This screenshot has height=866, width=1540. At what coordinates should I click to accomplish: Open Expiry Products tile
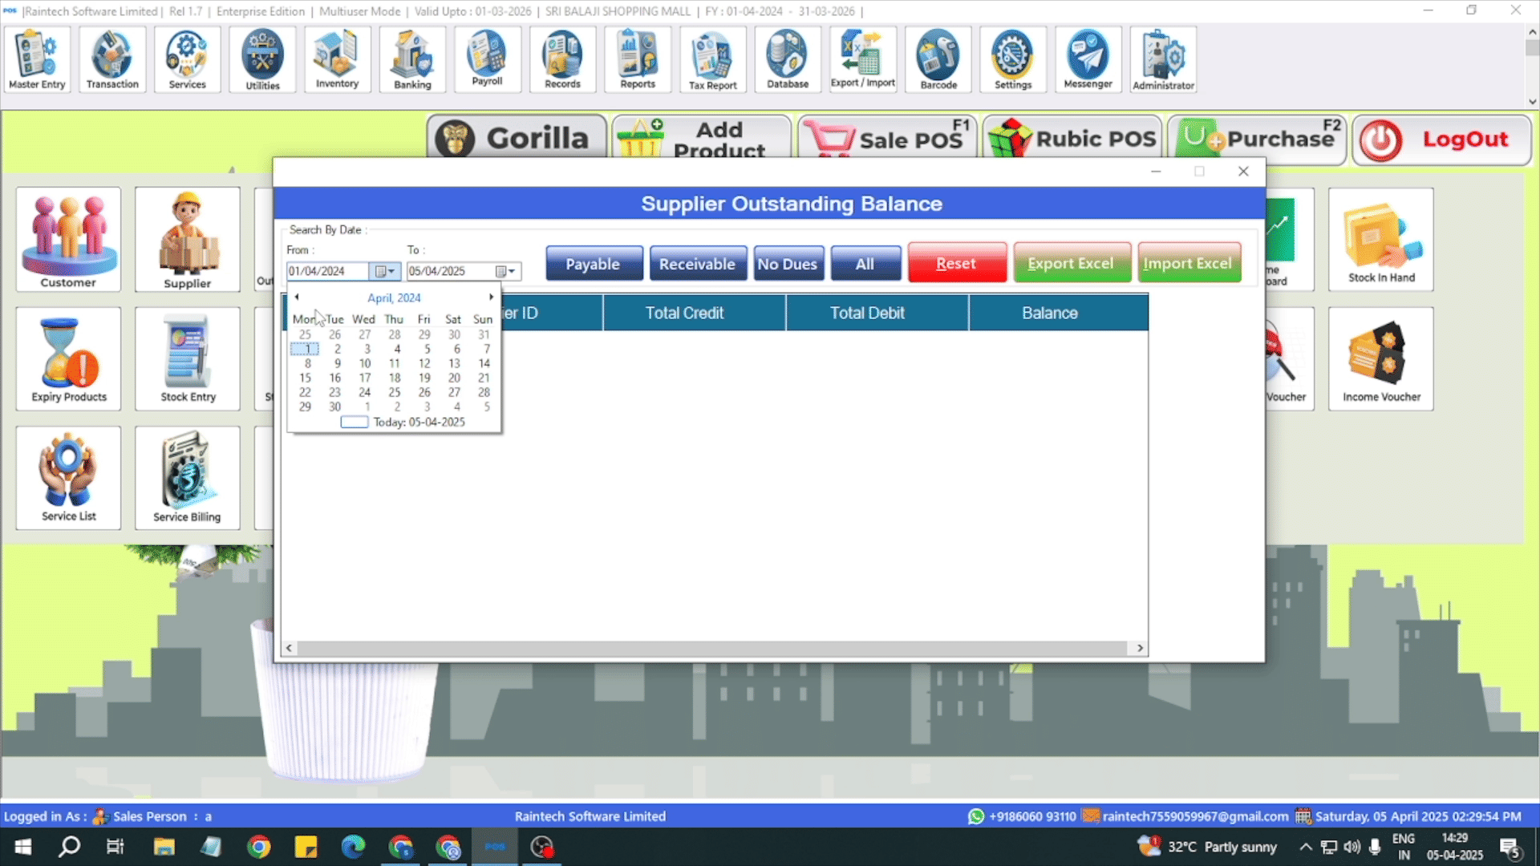click(x=68, y=358)
